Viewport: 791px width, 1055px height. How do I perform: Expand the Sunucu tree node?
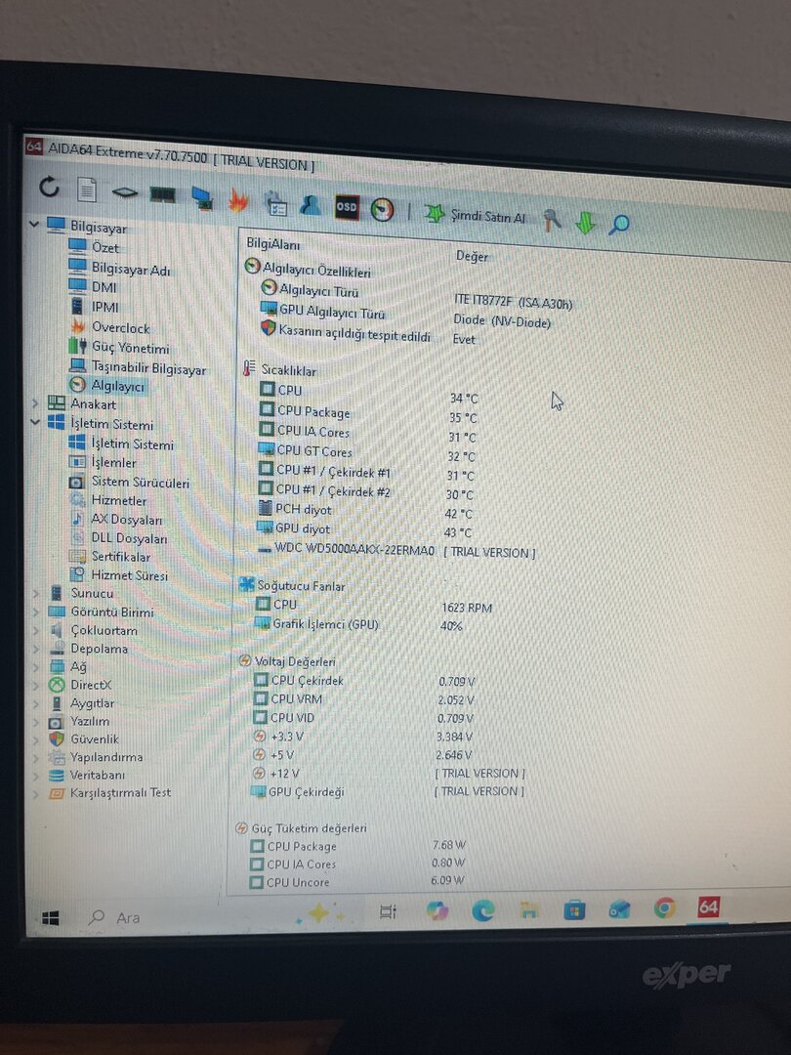36,594
